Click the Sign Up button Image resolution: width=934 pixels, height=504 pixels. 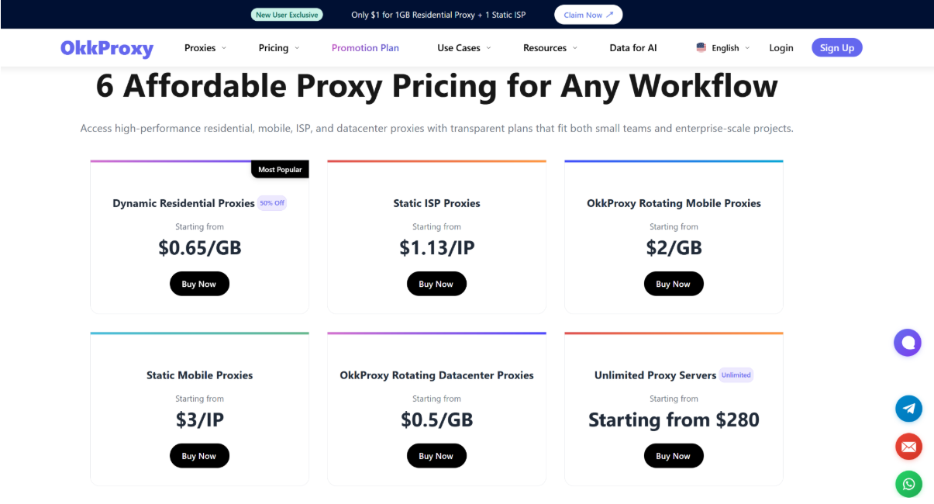[x=837, y=48]
